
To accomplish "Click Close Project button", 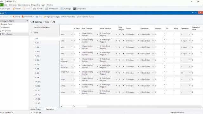I will (5, 9).
